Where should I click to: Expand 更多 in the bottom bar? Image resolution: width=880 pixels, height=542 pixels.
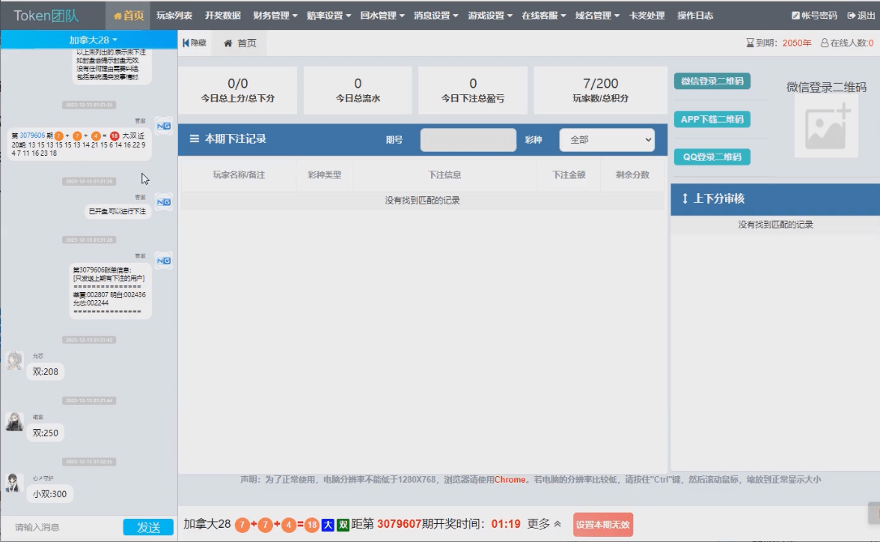544,524
